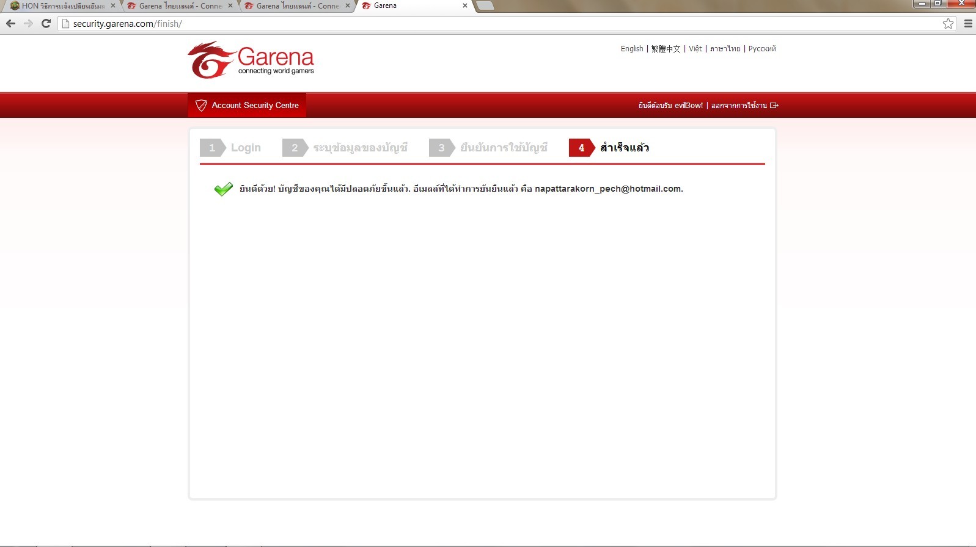Click the browser forward arrow
The height and width of the screenshot is (547, 976).
point(28,24)
